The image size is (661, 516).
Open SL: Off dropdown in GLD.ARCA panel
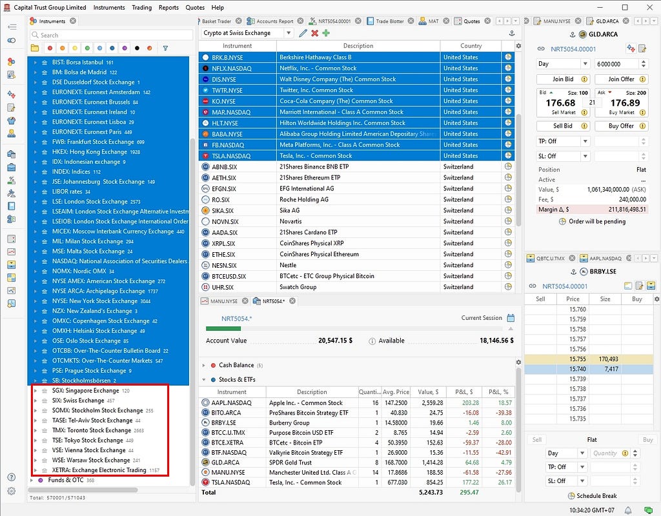(x=585, y=156)
